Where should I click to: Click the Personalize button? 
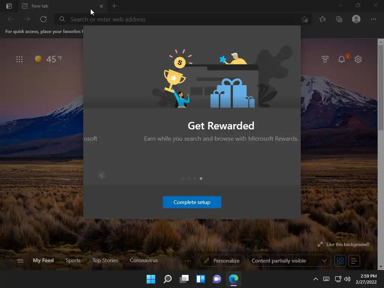[222, 261]
